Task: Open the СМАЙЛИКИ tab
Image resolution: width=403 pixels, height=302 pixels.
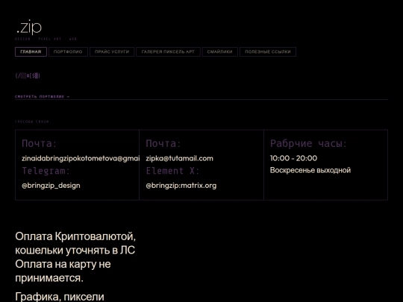Action: click(219, 51)
